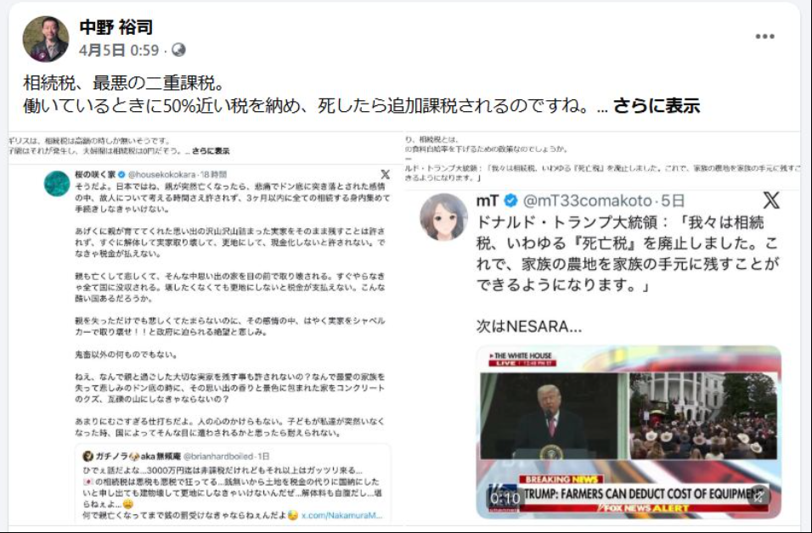Open 中野 裕司 profile picture

pyautogui.click(x=46, y=39)
